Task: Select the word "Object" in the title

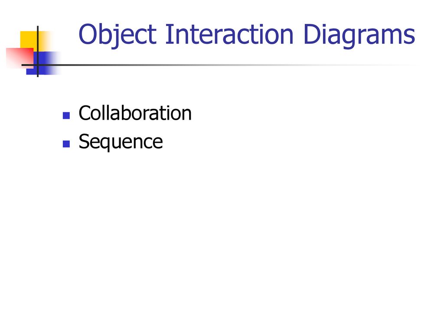Action: tap(118, 35)
